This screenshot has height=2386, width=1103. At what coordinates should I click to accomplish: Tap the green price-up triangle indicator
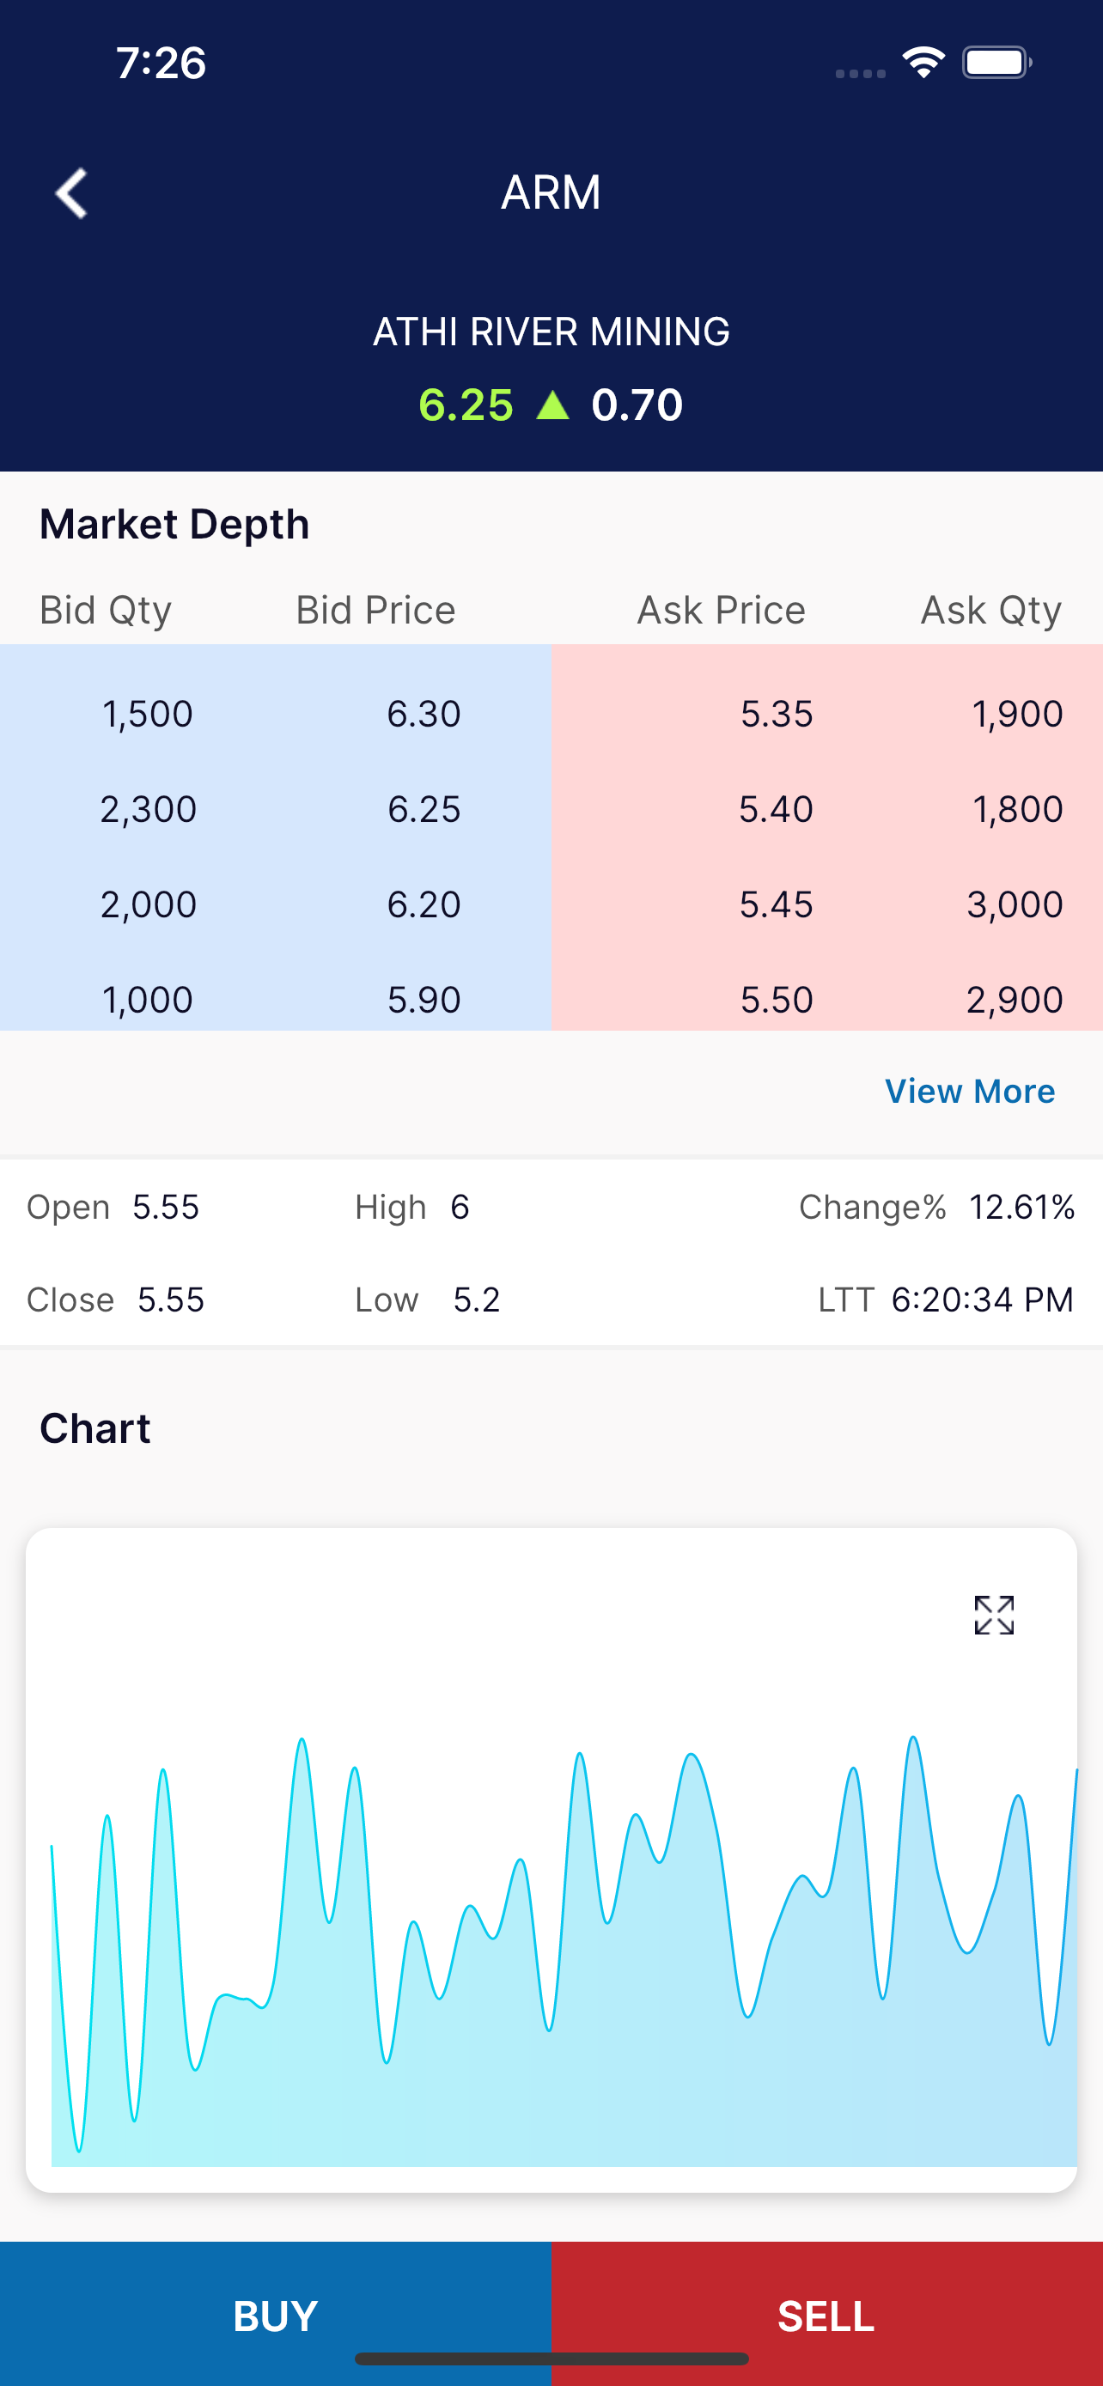[x=553, y=405]
